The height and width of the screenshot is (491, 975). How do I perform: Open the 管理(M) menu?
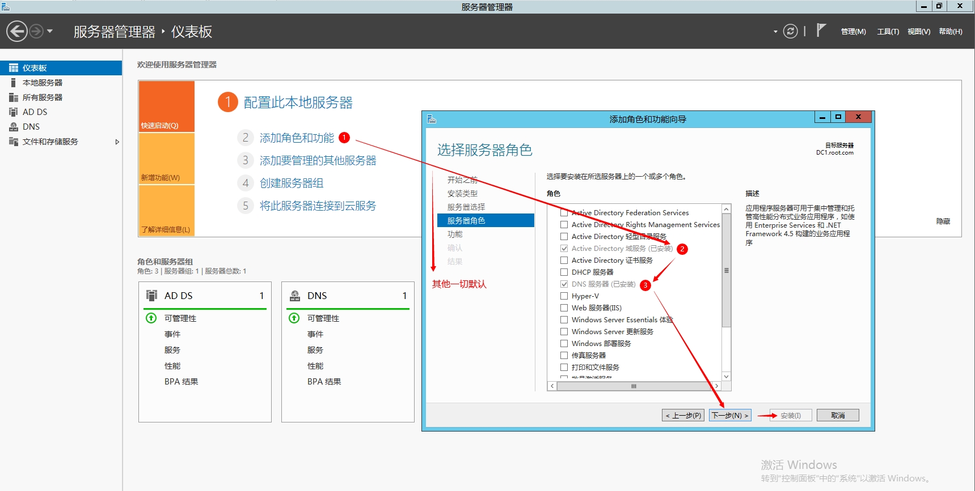point(853,32)
